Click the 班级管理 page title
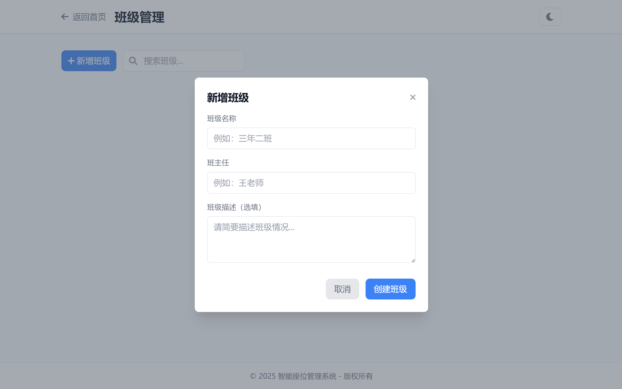The height and width of the screenshot is (389, 622). coord(139,17)
